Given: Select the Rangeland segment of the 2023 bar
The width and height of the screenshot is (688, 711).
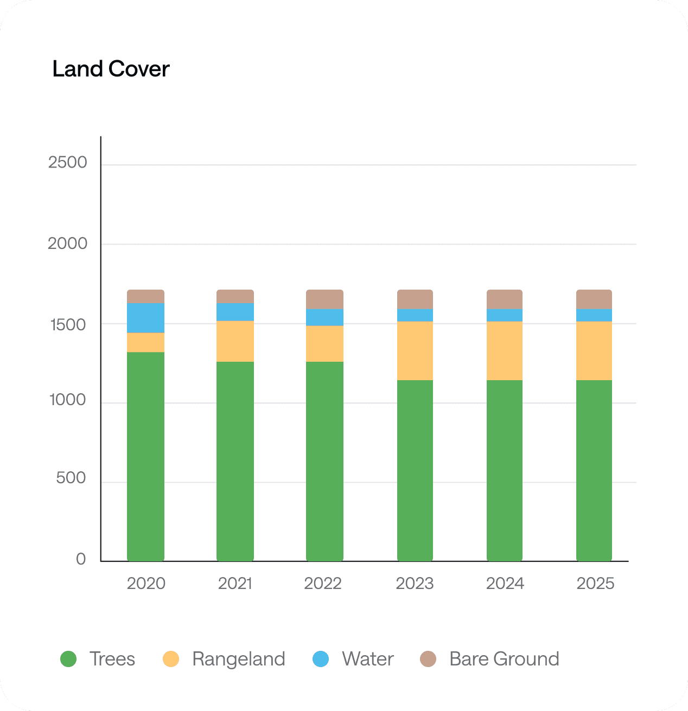Looking at the screenshot, I should click(x=415, y=351).
